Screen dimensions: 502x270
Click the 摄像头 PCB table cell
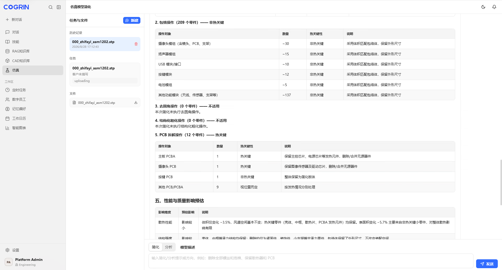click(184, 166)
